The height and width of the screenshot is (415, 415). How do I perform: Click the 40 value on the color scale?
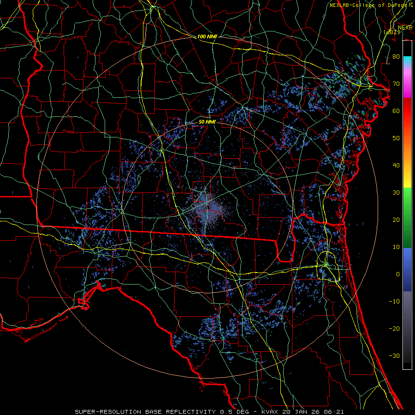tap(396, 166)
